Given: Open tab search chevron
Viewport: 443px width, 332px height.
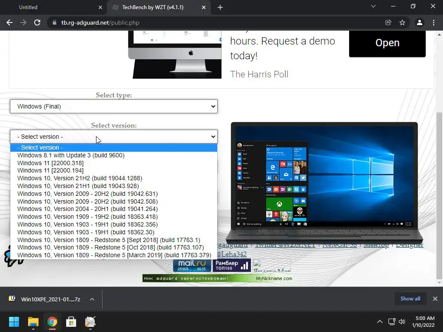Looking at the screenshot, I should click(x=373, y=6).
